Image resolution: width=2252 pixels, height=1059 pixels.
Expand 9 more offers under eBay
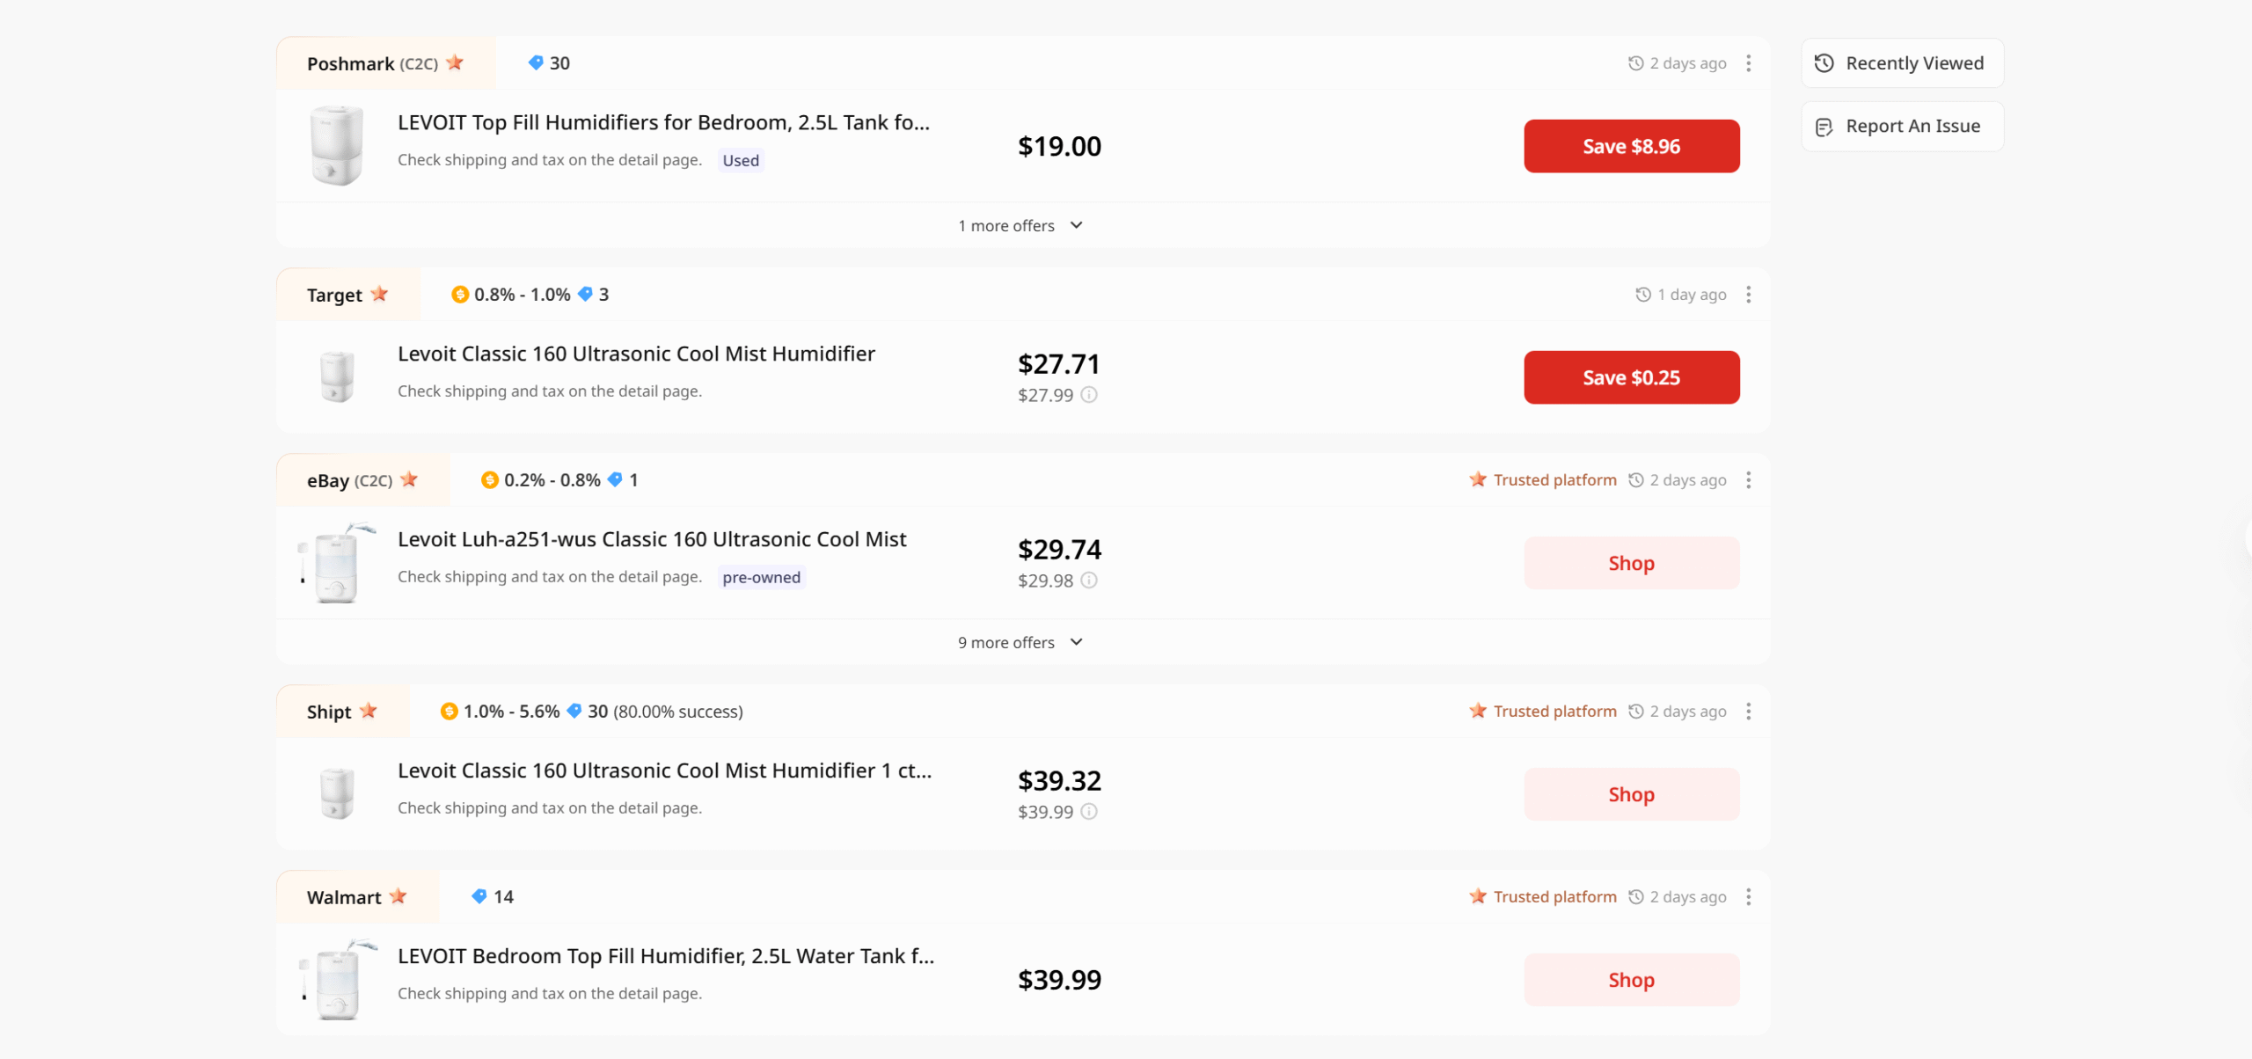[x=1020, y=643]
